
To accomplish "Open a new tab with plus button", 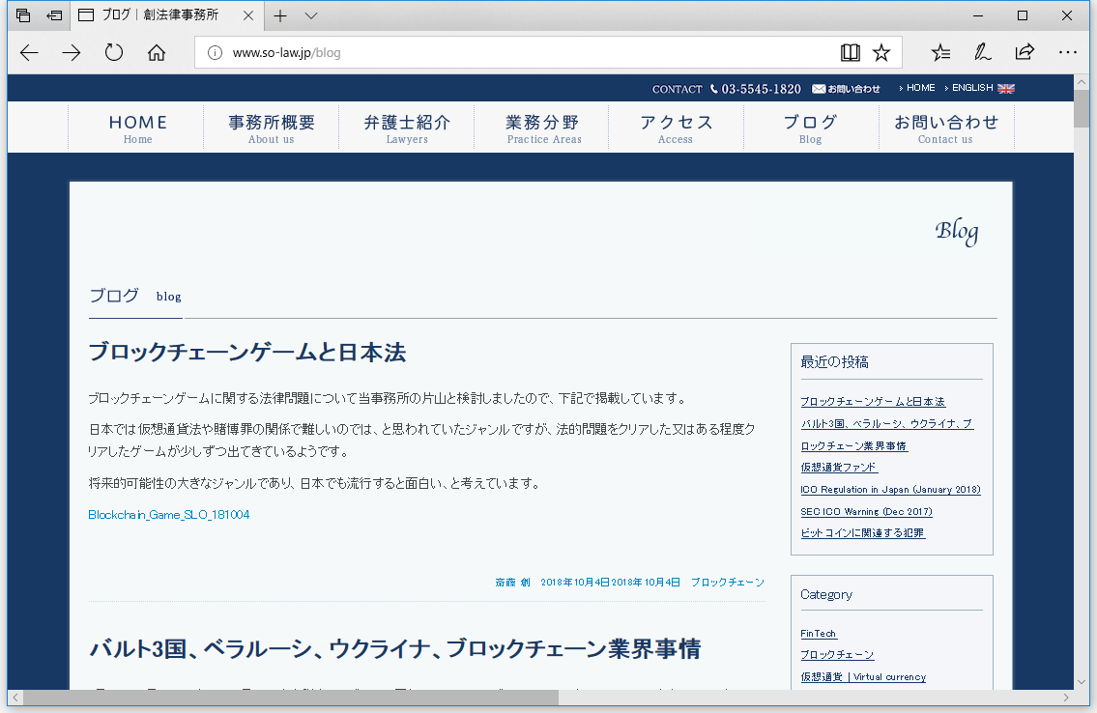I will coord(280,15).
